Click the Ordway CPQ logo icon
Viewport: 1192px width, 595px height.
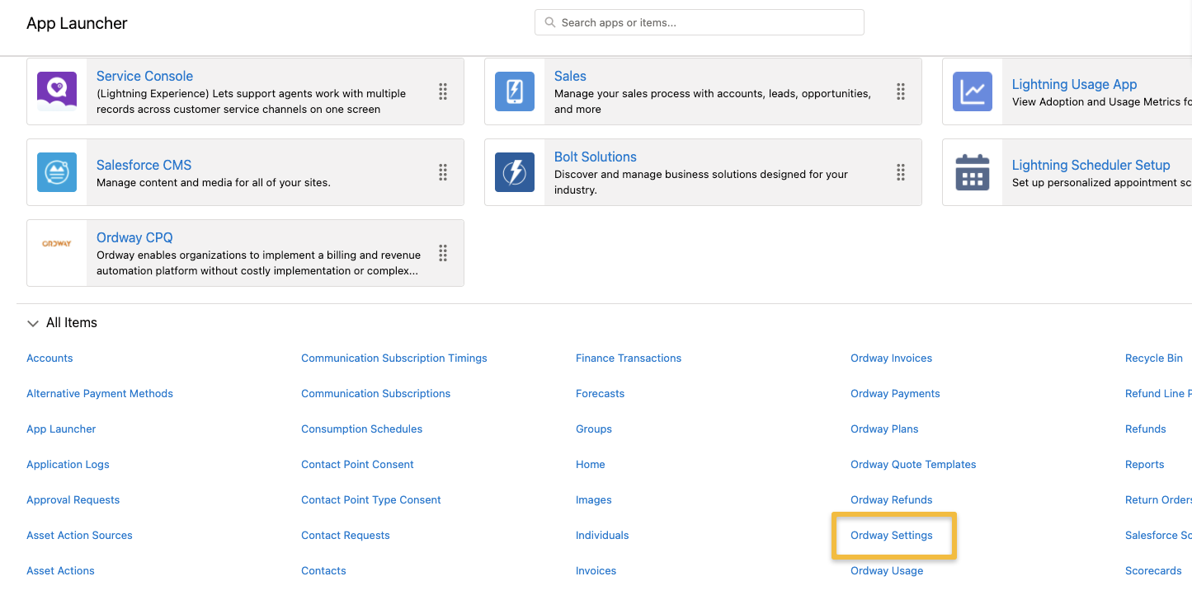(x=57, y=244)
